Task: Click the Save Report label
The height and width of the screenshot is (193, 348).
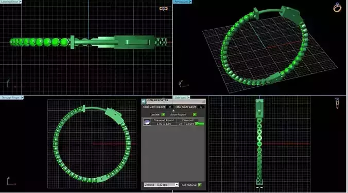Action: point(178,114)
